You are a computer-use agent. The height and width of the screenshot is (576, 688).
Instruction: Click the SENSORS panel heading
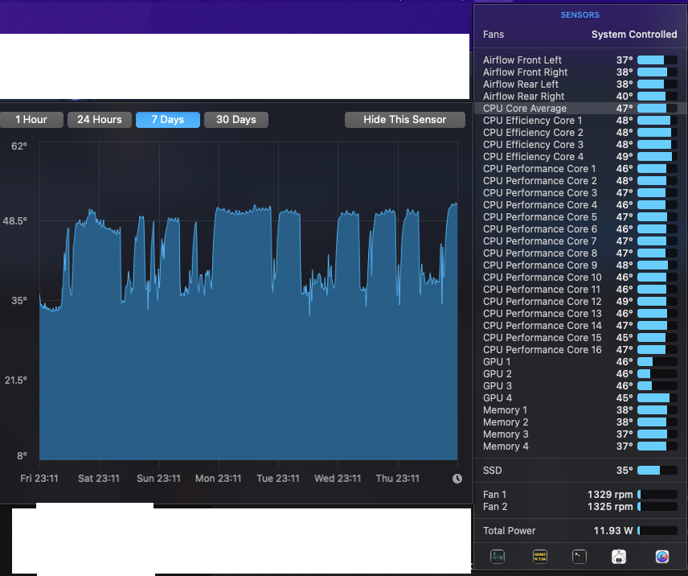580,15
